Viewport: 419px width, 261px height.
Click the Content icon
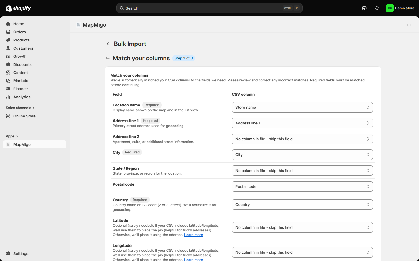click(x=8, y=72)
